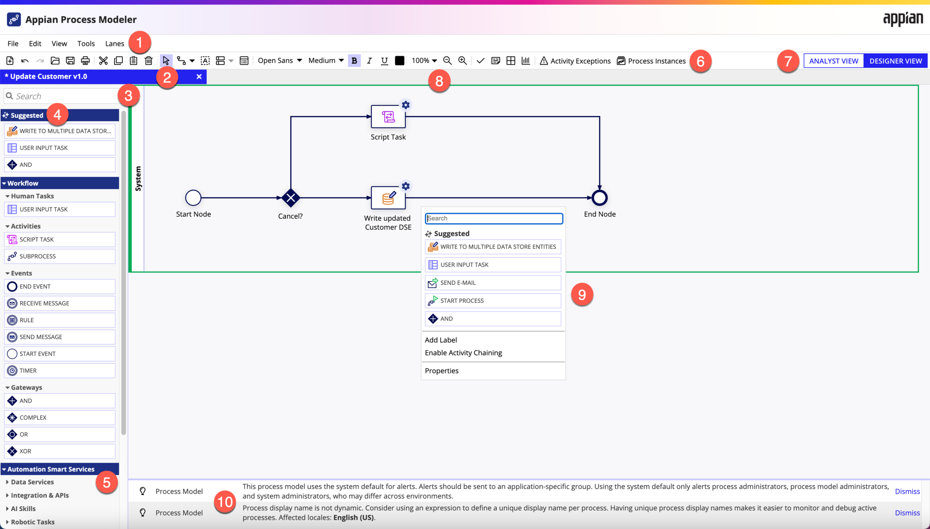Switch to Analyst View
The image size is (930, 529).
(833, 60)
